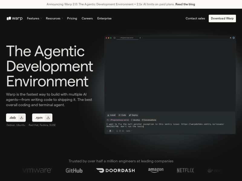Click the Netflix logo
Viewport: 242px width, 181px height.
click(x=185, y=170)
